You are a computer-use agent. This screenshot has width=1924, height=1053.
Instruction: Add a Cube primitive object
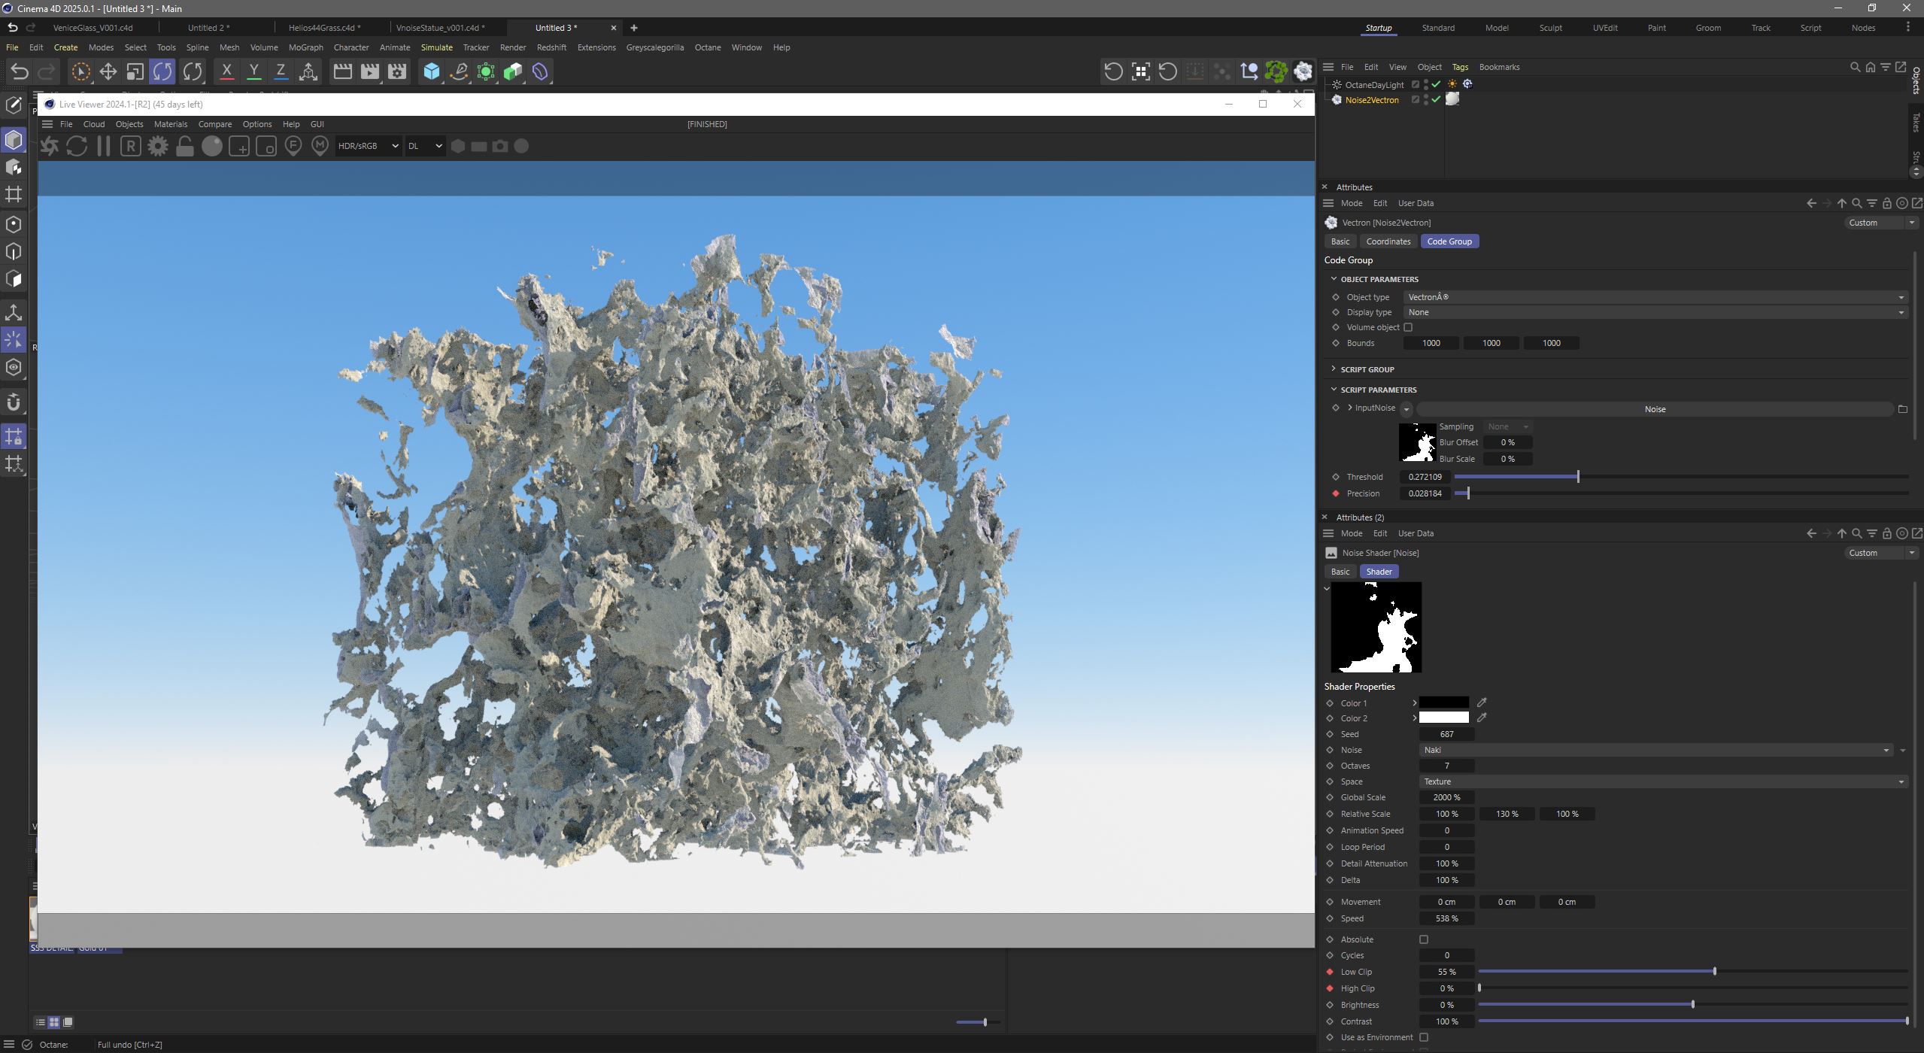tap(432, 71)
